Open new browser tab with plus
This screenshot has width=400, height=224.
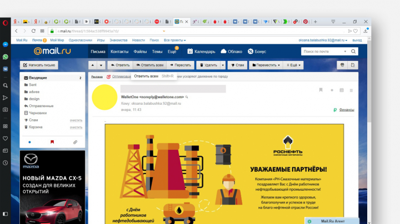point(316,22)
